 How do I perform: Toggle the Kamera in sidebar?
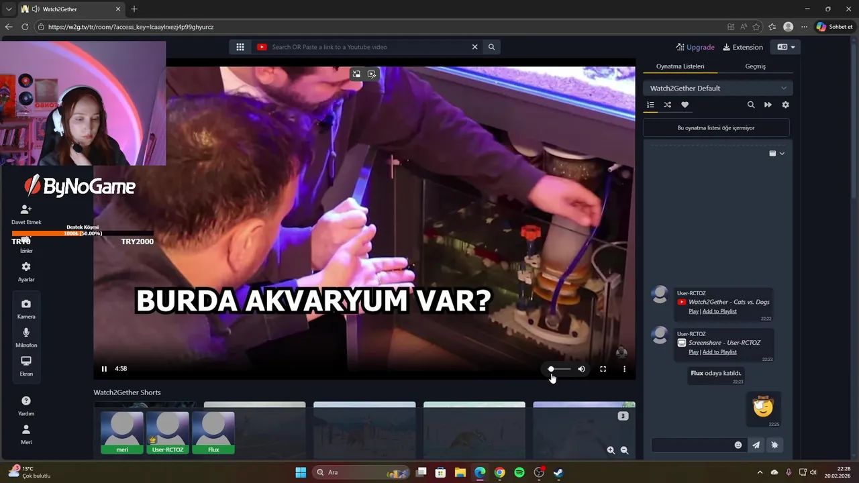click(x=26, y=309)
